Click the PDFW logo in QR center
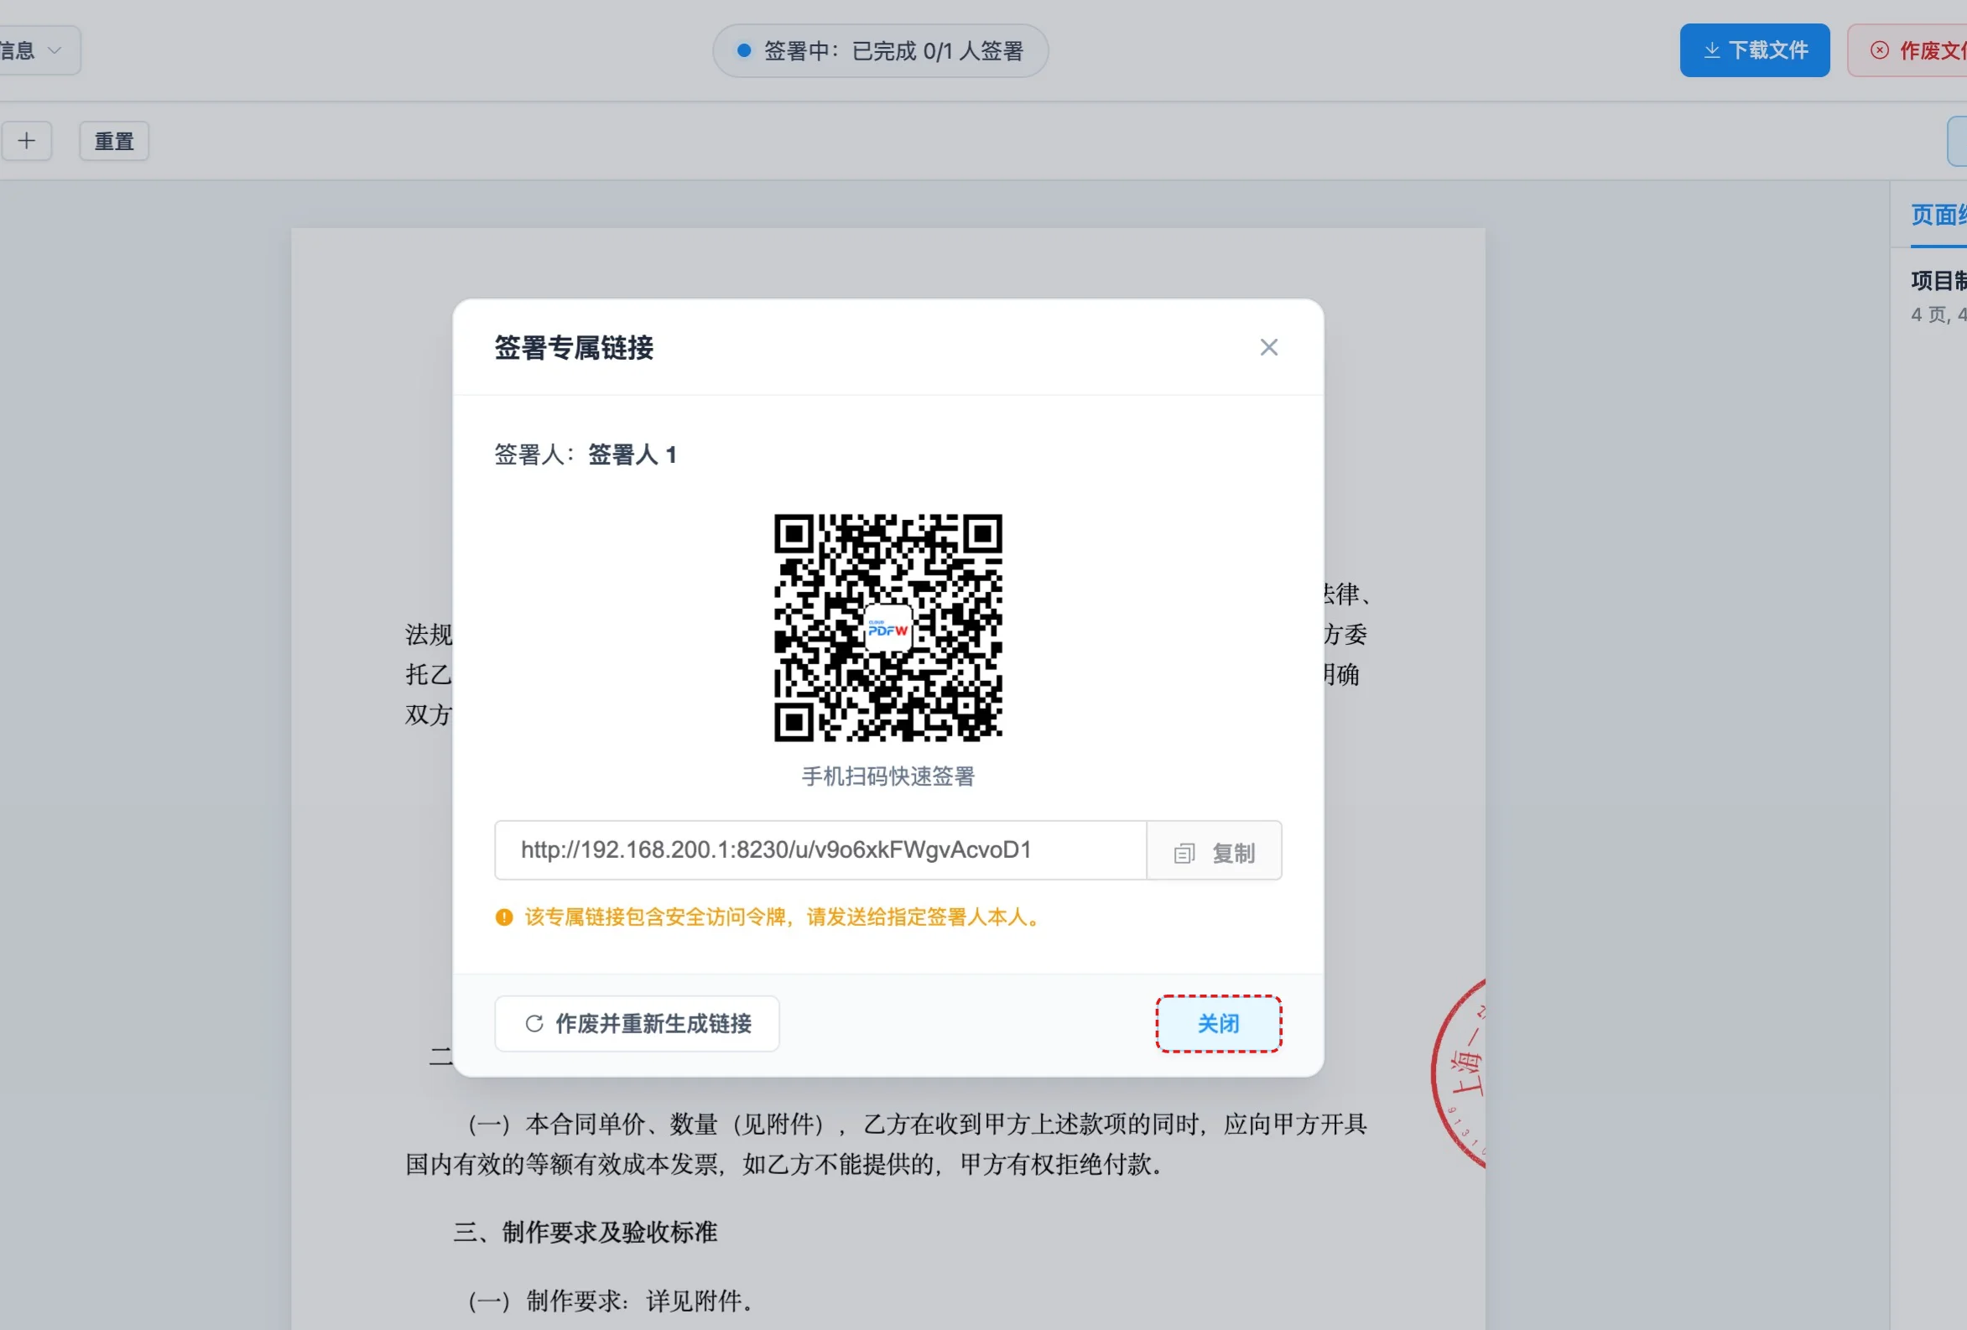 [887, 629]
